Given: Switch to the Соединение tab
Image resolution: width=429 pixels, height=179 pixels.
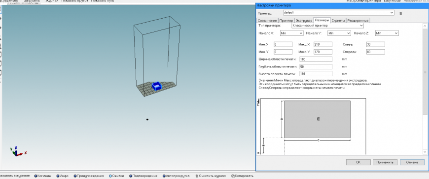Looking at the screenshot, I should pos(267,21).
